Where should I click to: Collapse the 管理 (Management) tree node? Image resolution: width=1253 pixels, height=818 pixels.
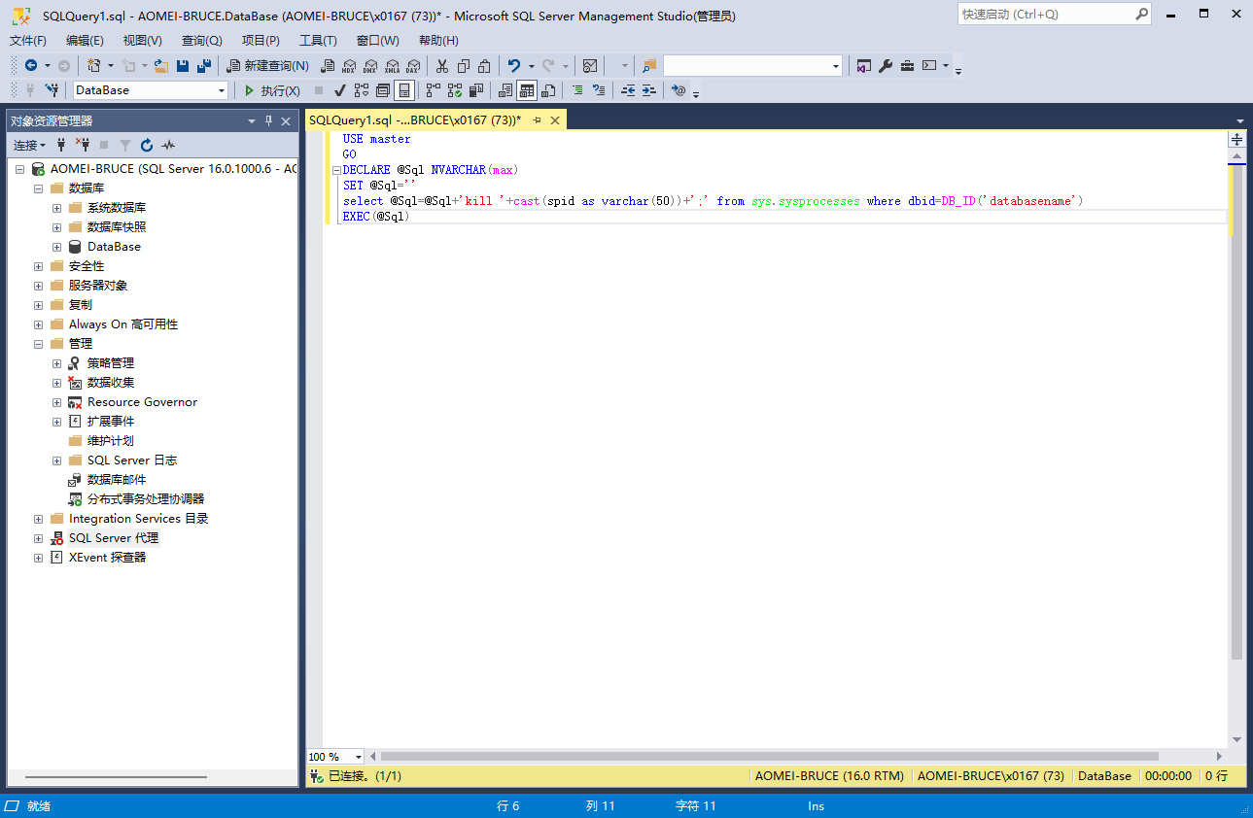point(38,344)
